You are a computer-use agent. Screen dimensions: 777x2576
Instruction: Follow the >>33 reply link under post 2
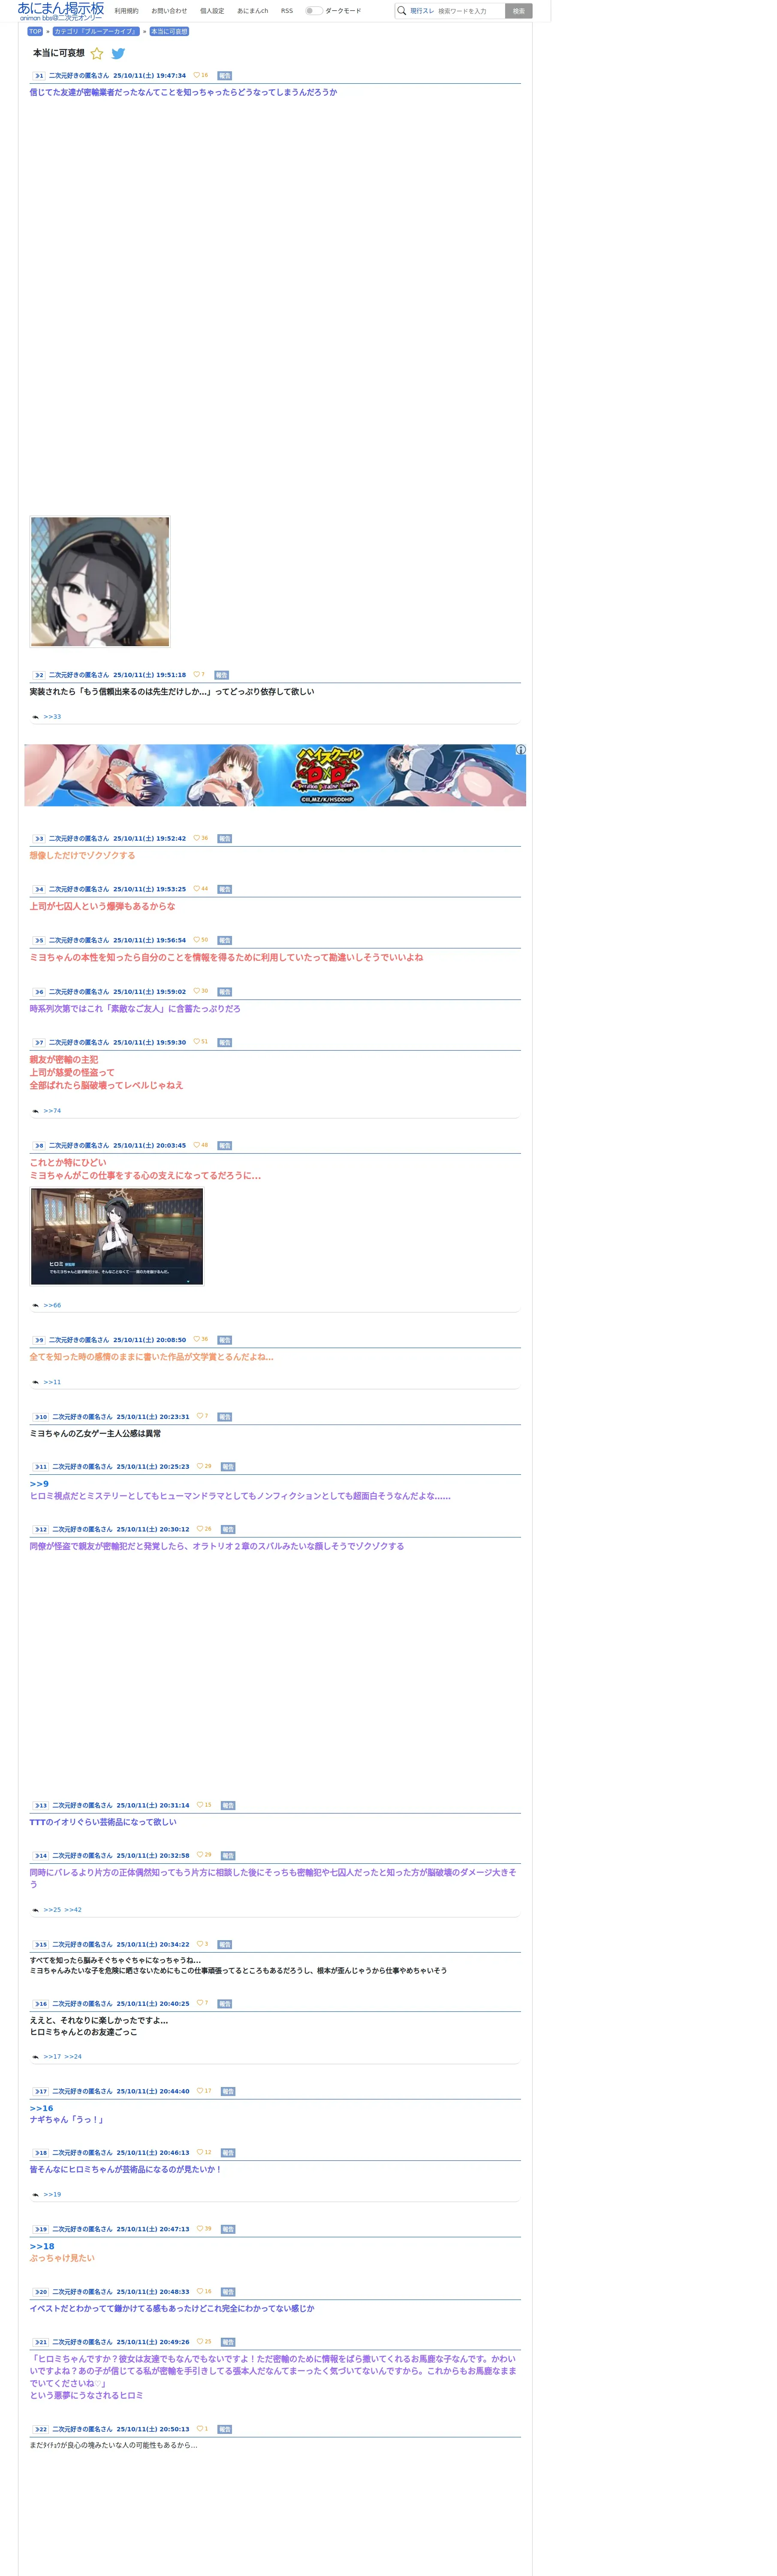[52, 717]
